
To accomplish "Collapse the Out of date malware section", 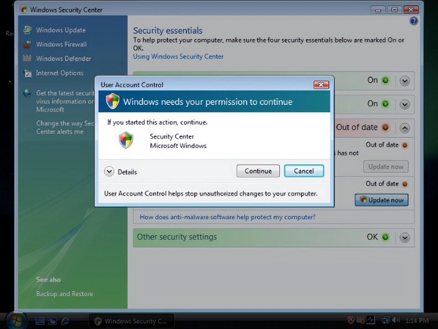I will coord(404,128).
